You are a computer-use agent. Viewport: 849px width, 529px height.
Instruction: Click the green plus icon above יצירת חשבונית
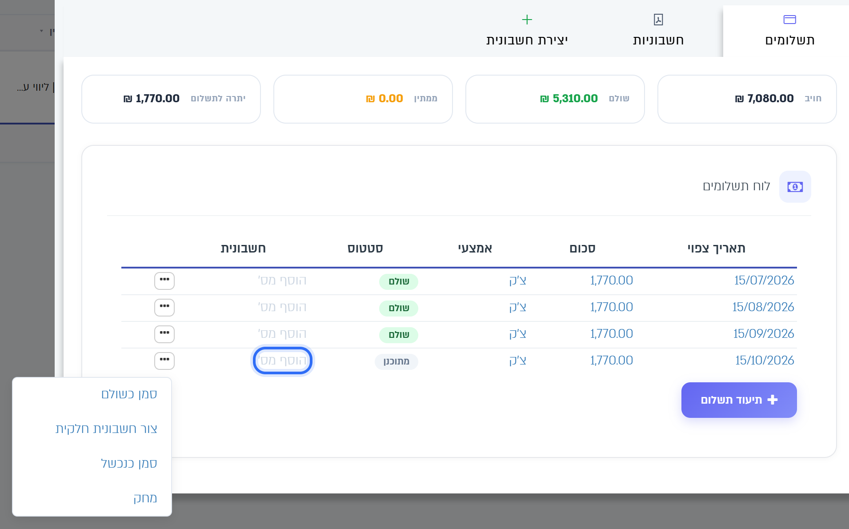[527, 20]
